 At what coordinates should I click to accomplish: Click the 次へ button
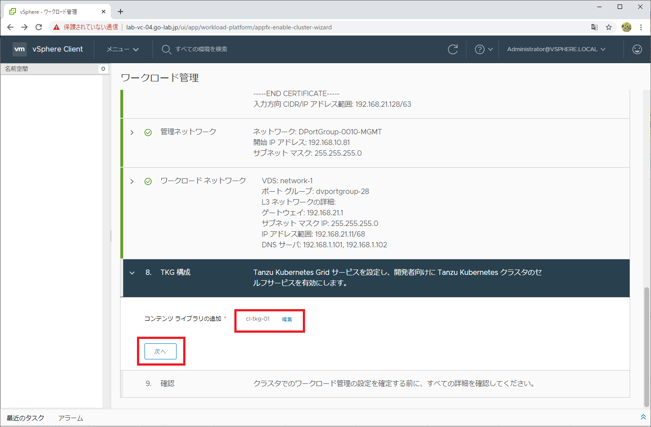pyautogui.click(x=161, y=351)
